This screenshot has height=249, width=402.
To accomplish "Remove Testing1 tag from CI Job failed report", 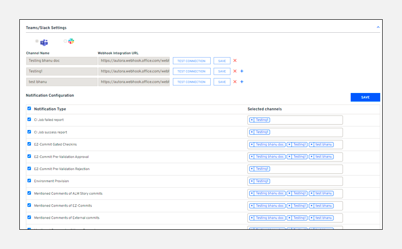I will [x=252, y=120].
